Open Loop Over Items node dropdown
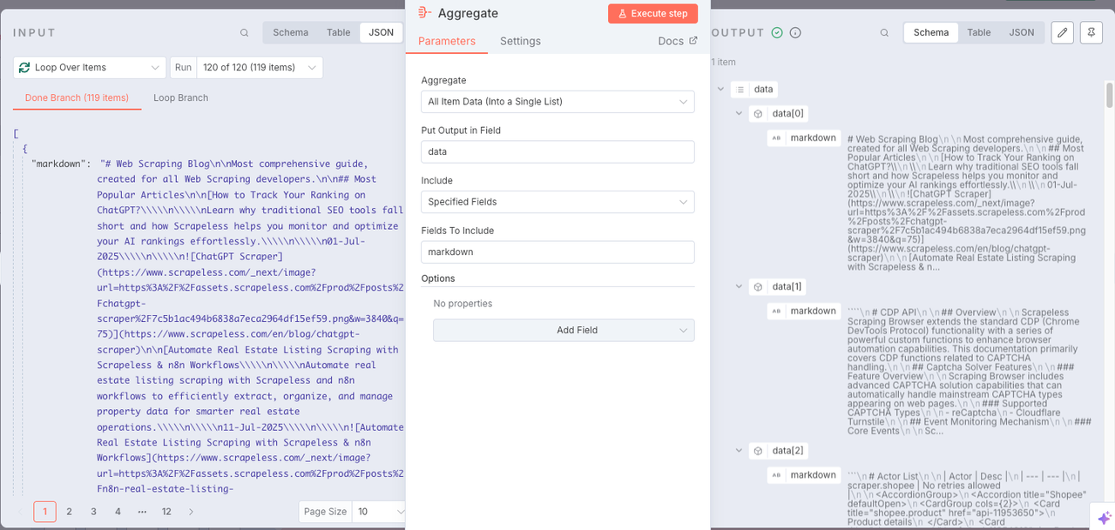 coord(90,67)
